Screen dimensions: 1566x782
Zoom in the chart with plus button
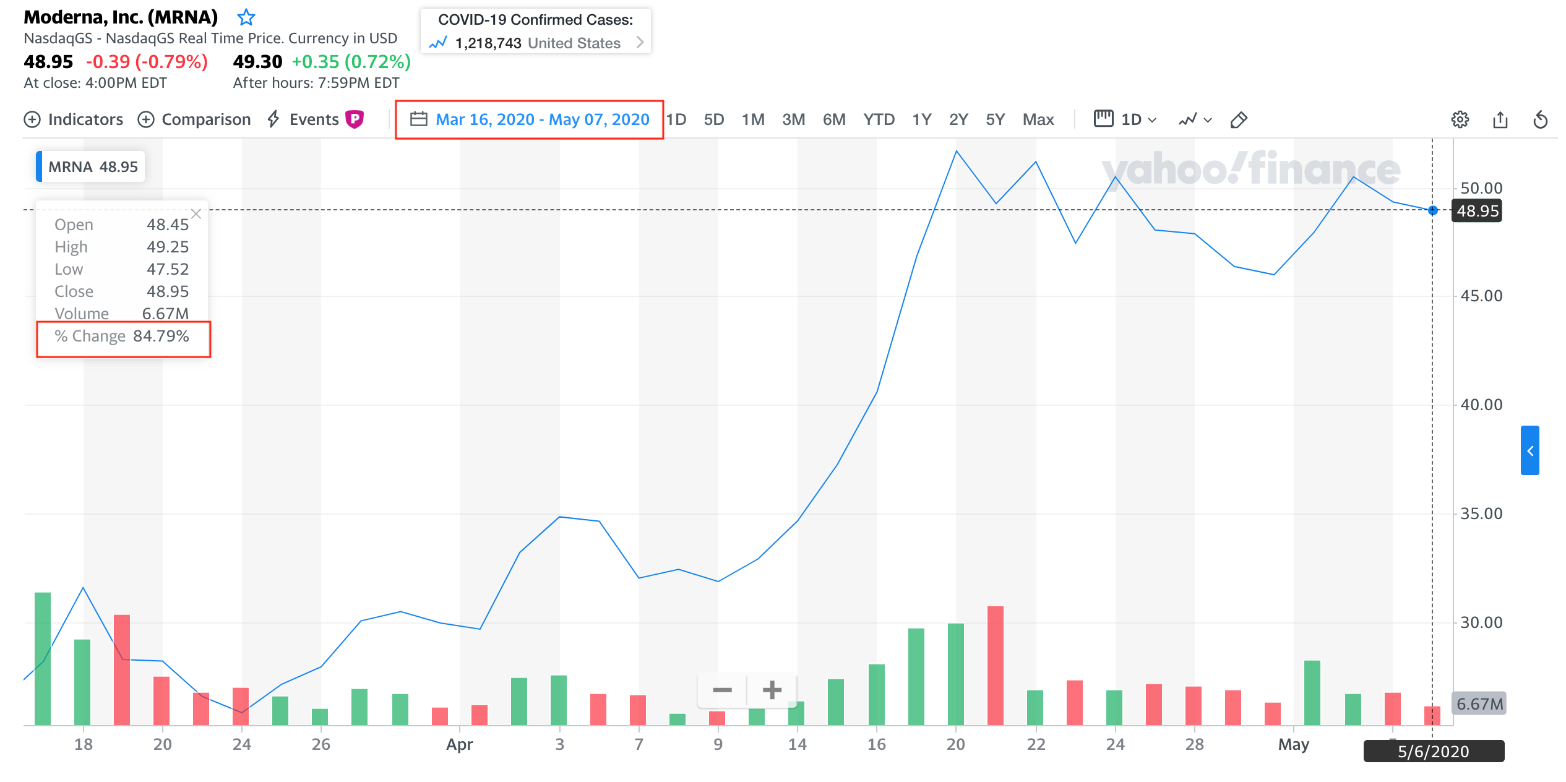tap(772, 689)
